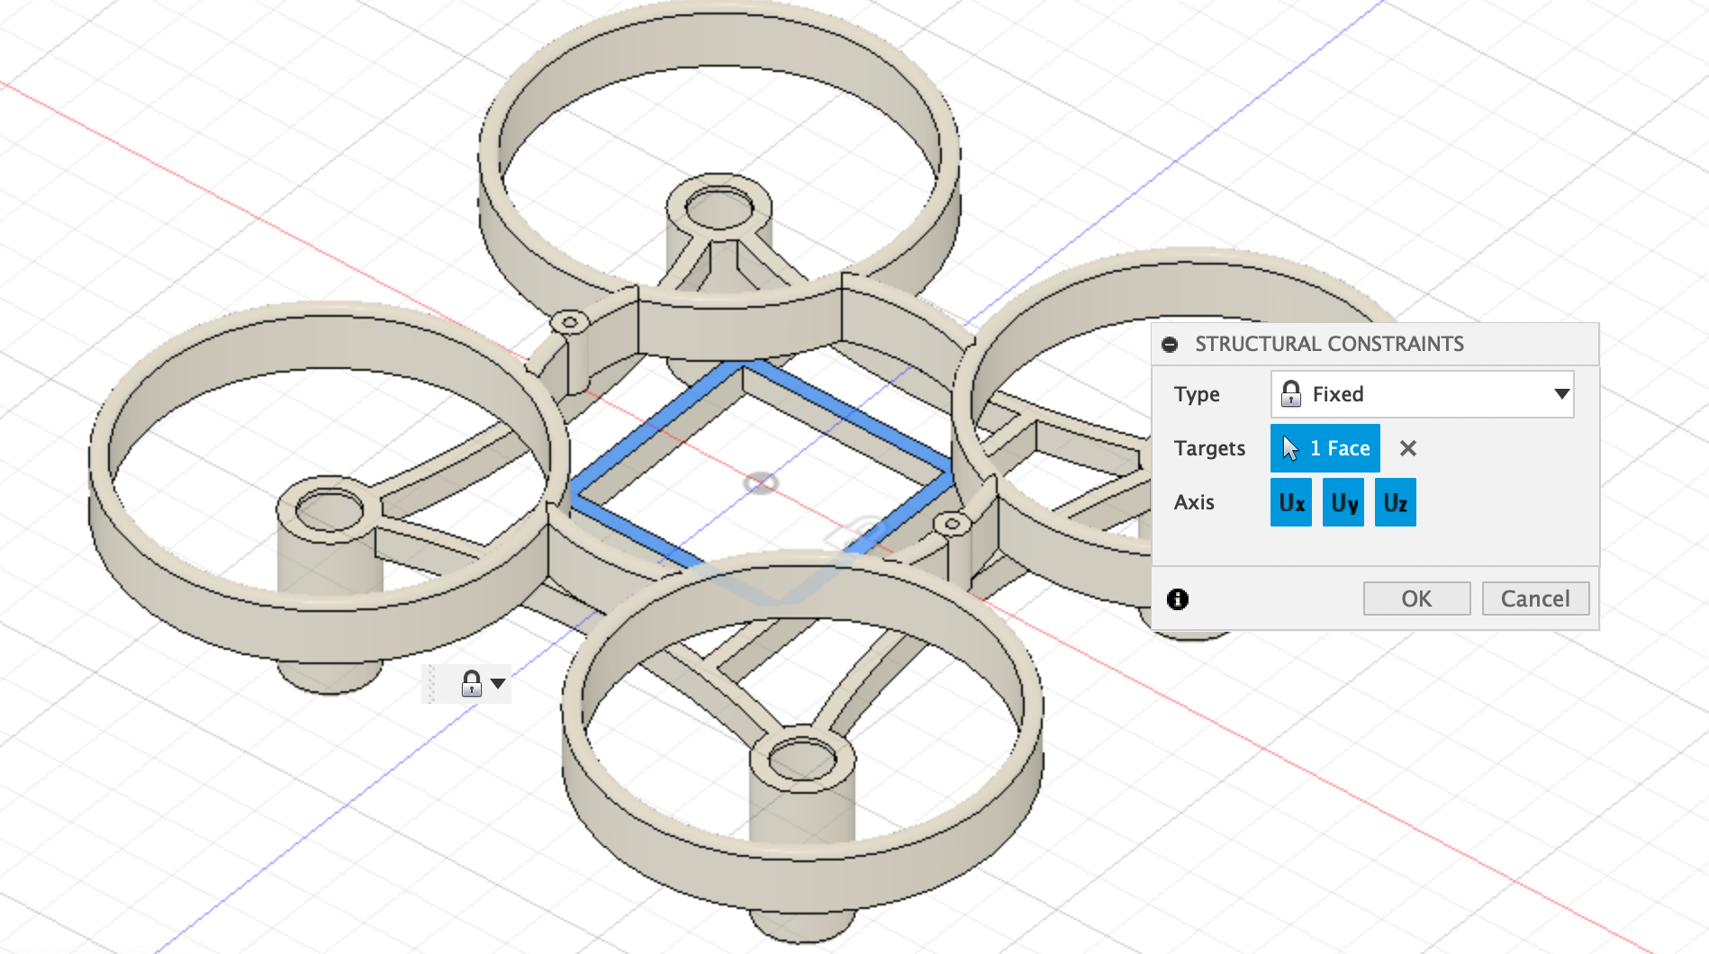
Task: Disable the Uy axis constraint
Action: [x=1343, y=502]
